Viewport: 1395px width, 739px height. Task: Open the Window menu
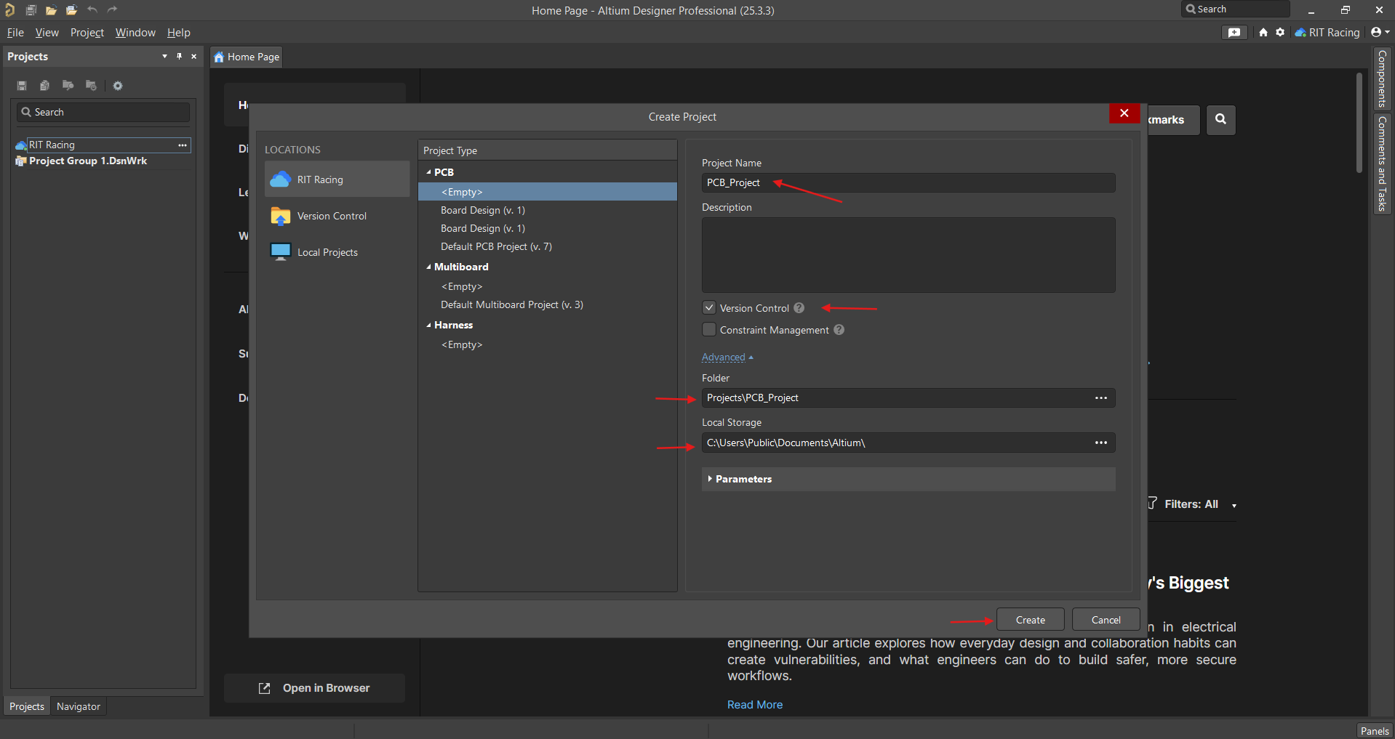coord(135,32)
